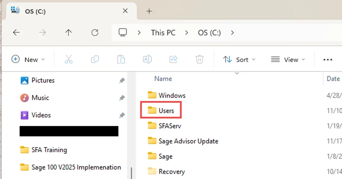Unpin Videos from Quick access
The height and width of the screenshot is (179, 342).
(x=122, y=115)
